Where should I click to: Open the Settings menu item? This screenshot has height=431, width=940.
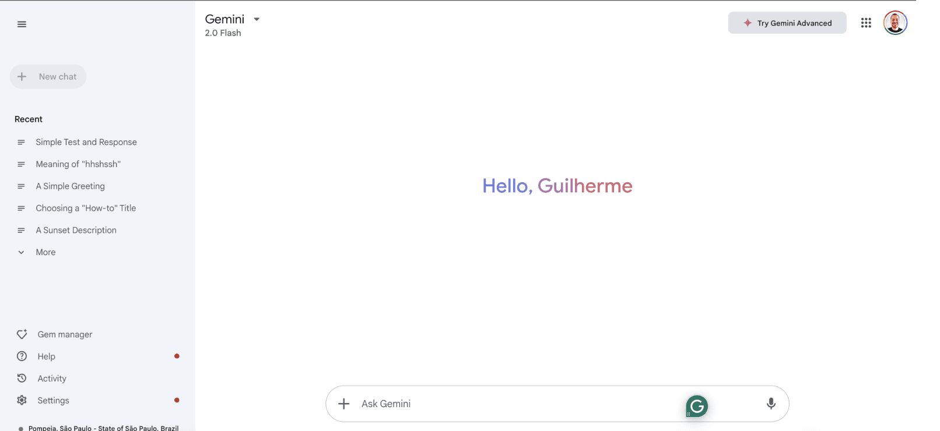click(x=53, y=401)
